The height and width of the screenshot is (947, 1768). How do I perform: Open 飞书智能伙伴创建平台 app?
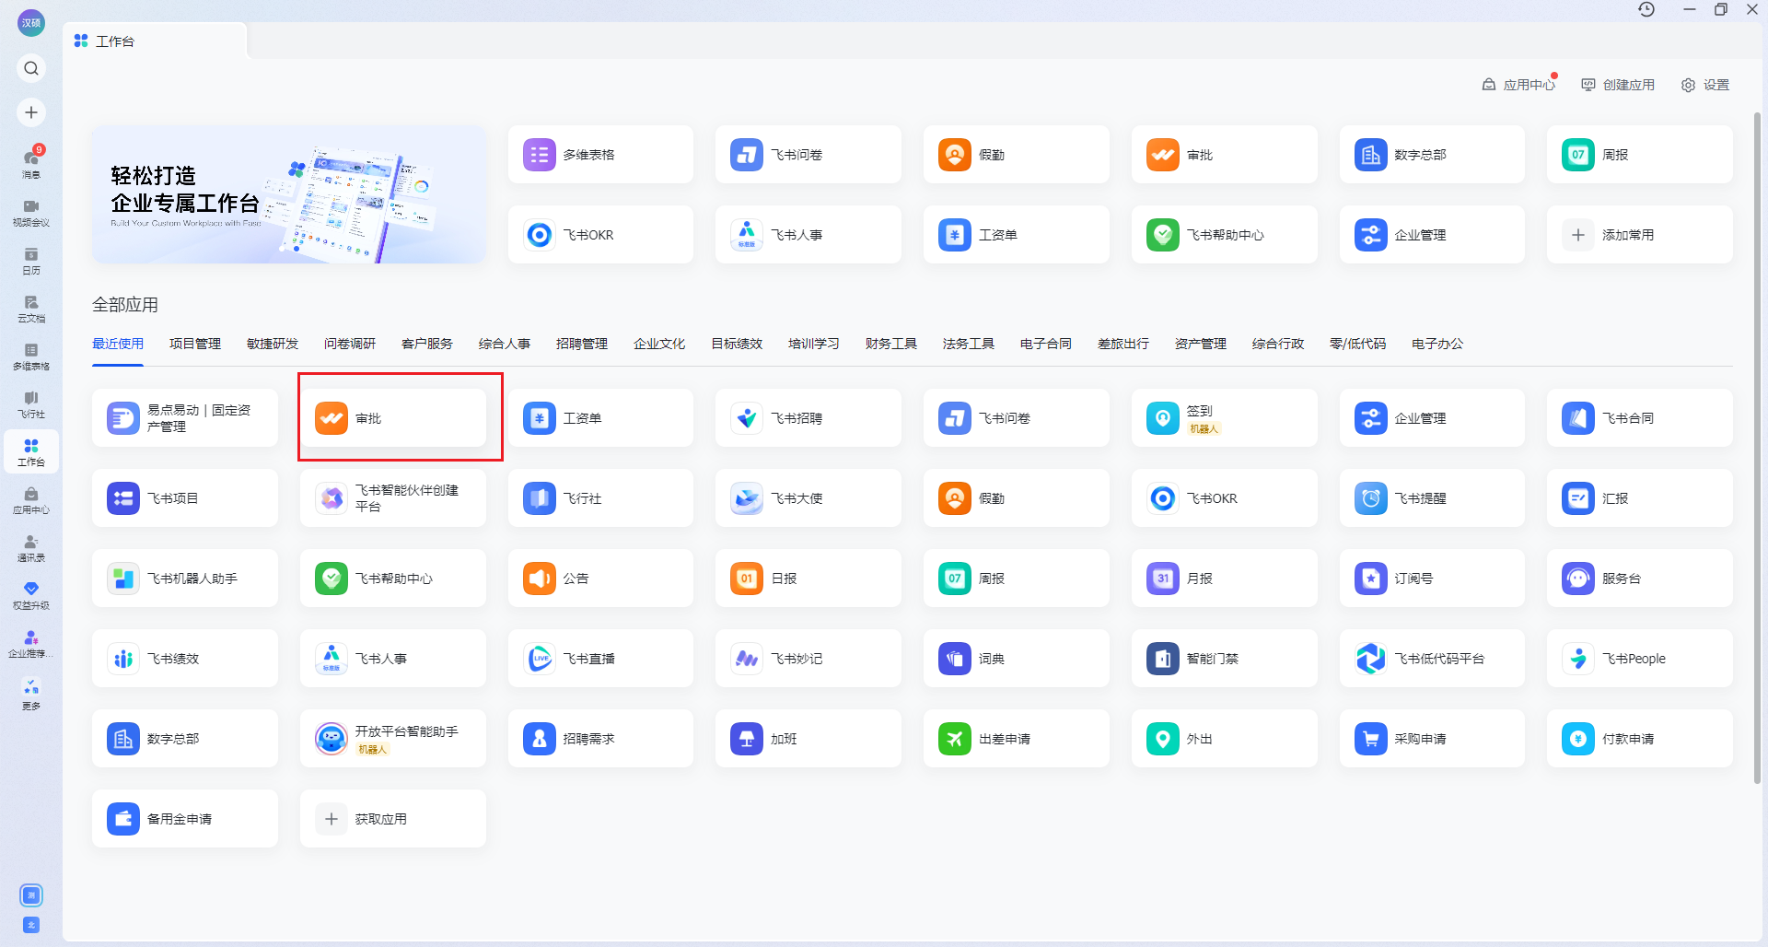[393, 497]
